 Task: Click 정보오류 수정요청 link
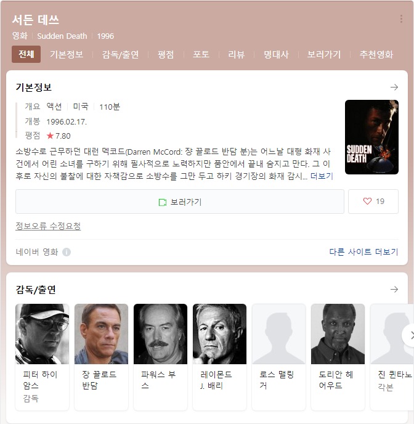48,226
